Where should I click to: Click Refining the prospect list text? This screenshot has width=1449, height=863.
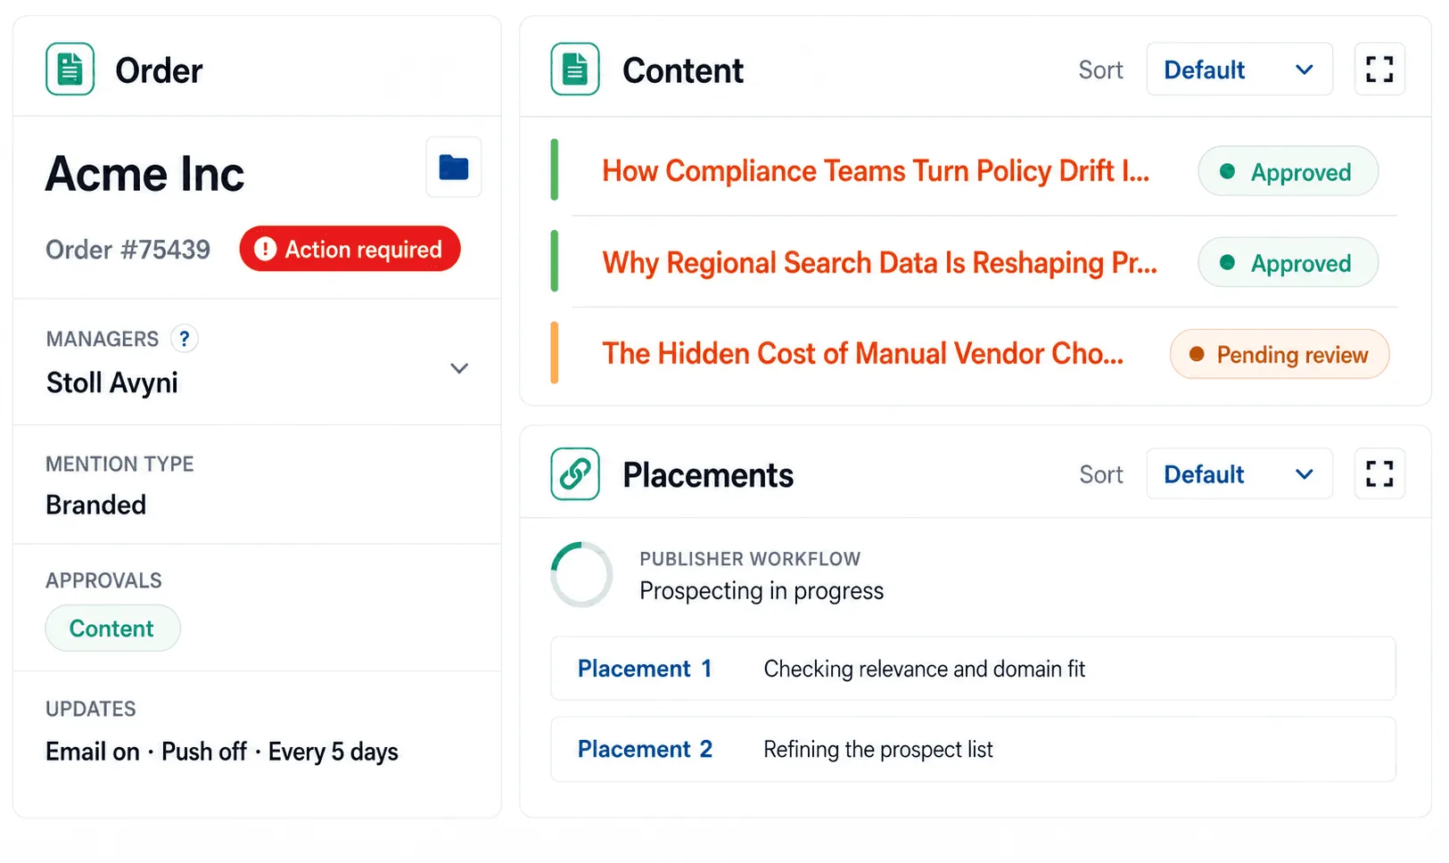pos(878,749)
